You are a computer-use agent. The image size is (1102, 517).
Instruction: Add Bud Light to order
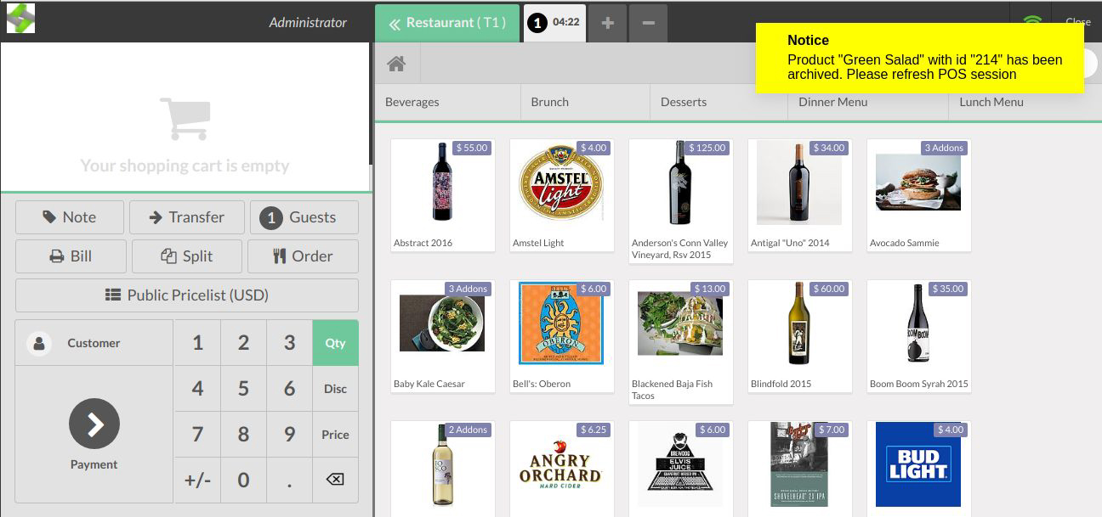[919, 469]
